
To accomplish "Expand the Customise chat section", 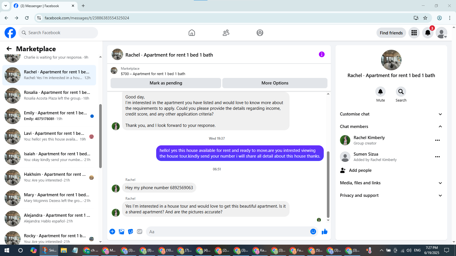I will tap(391, 114).
